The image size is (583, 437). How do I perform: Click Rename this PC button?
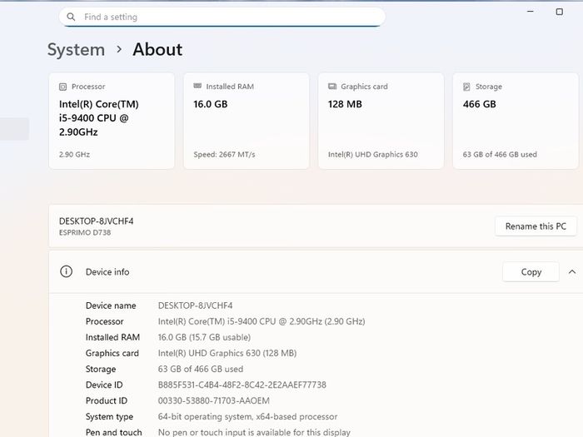tap(536, 226)
